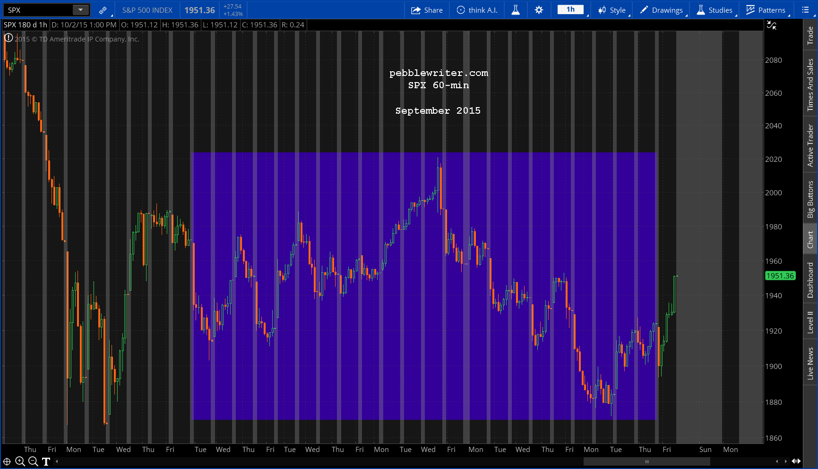Open the Studies menu
This screenshot has height=469, width=818.
click(x=715, y=10)
